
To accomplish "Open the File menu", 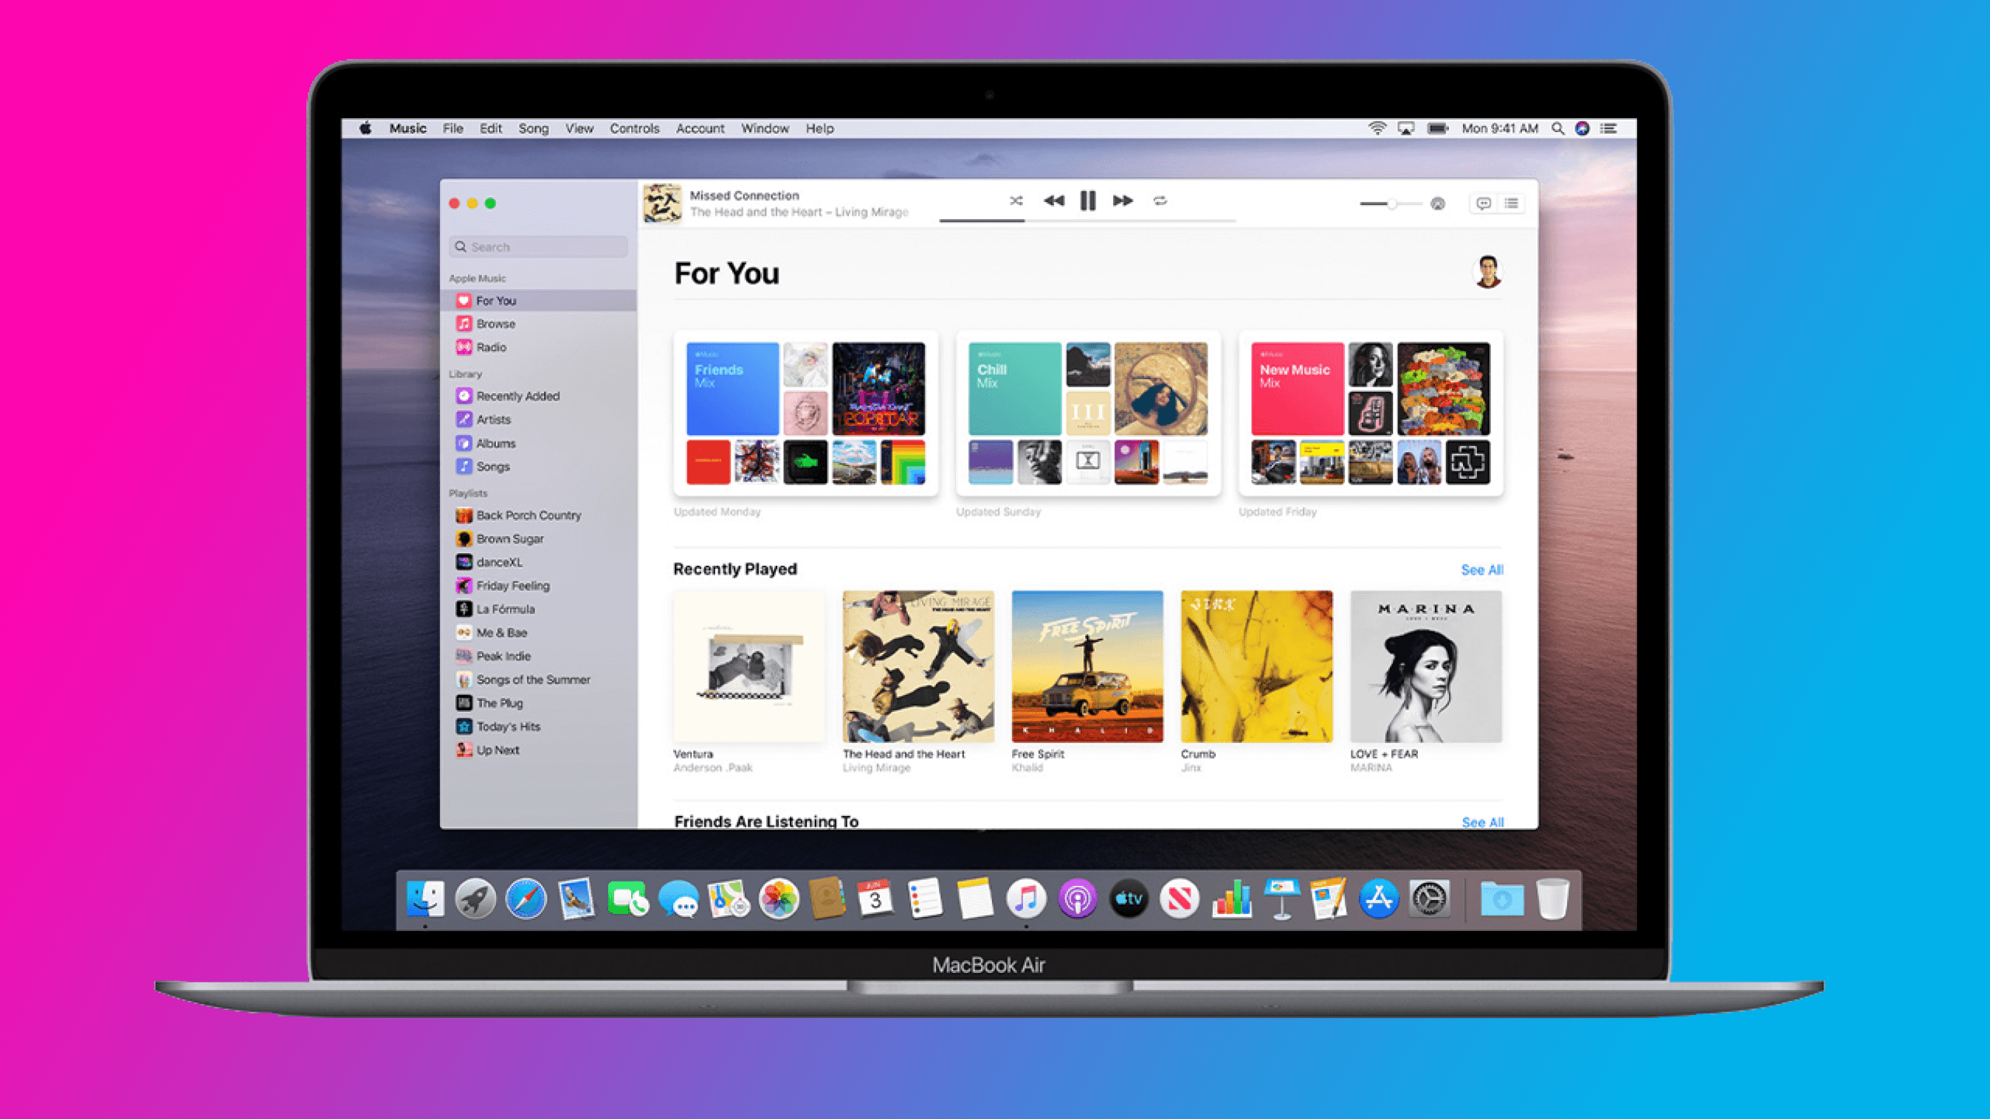I will [452, 128].
